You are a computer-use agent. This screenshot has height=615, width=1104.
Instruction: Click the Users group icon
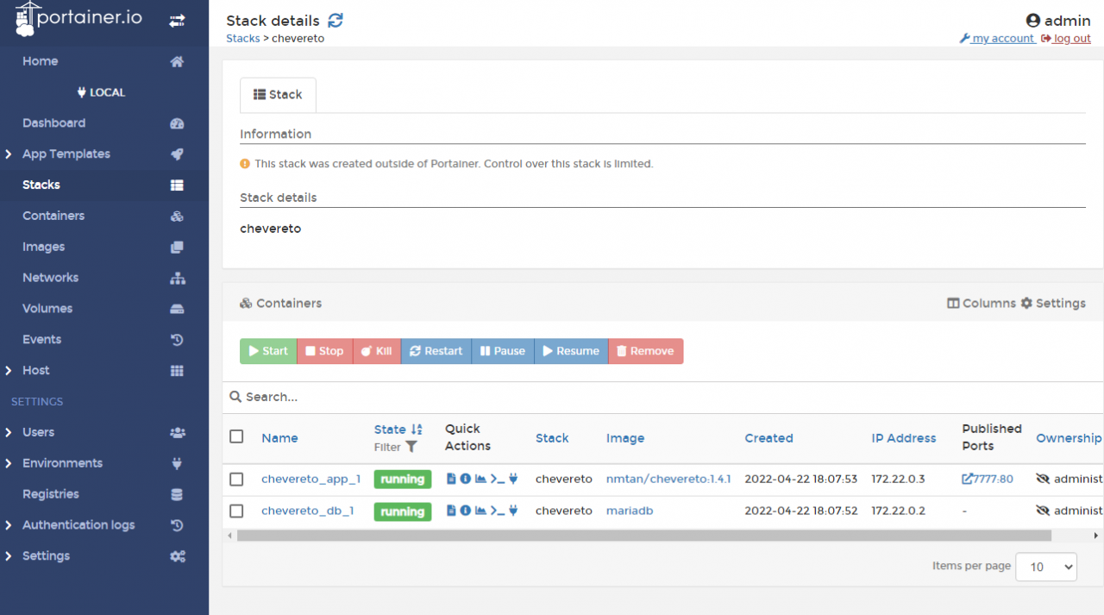[x=177, y=432]
